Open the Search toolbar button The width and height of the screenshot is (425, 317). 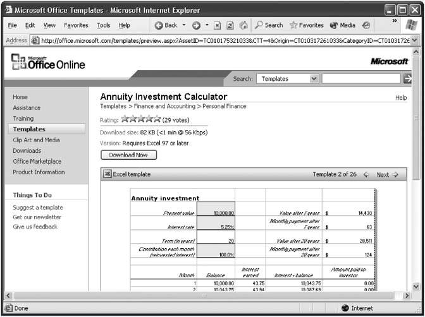[269, 25]
